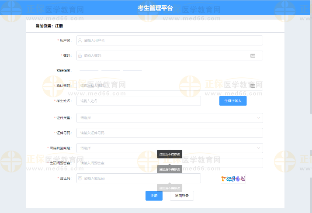Click the 生僻字输入 button

tap(233, 101)
